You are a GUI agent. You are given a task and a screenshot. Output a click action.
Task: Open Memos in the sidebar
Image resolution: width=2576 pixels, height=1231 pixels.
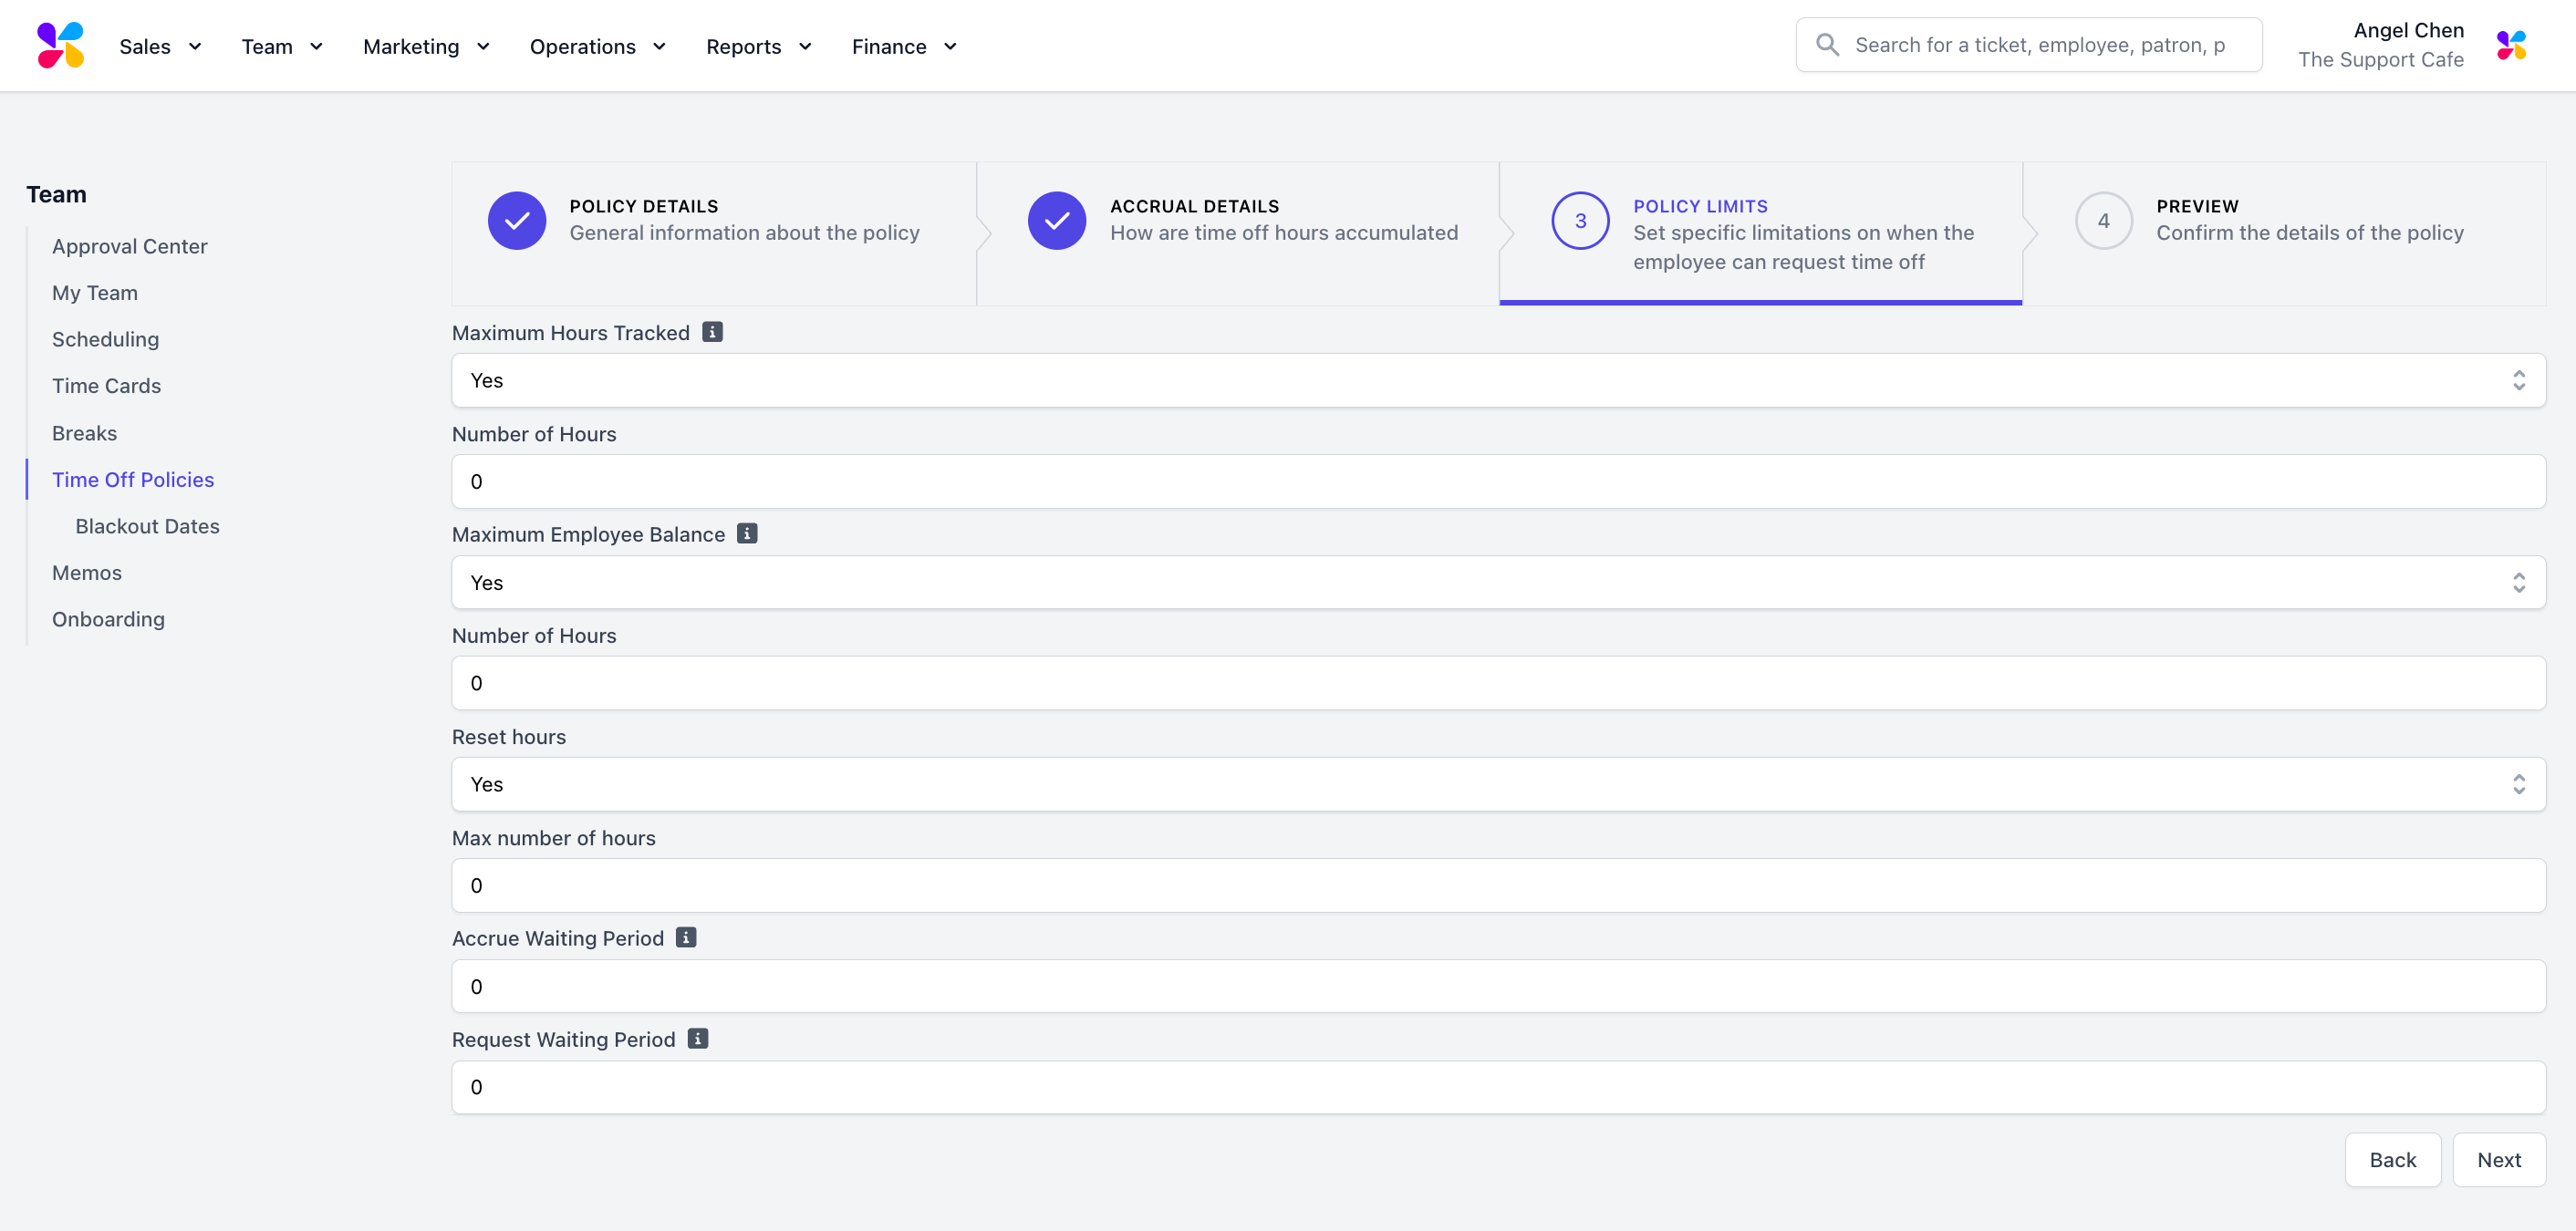tap(87, 573)
